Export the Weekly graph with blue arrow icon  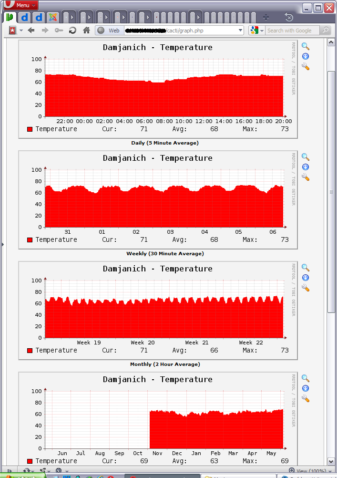(306, 167)
